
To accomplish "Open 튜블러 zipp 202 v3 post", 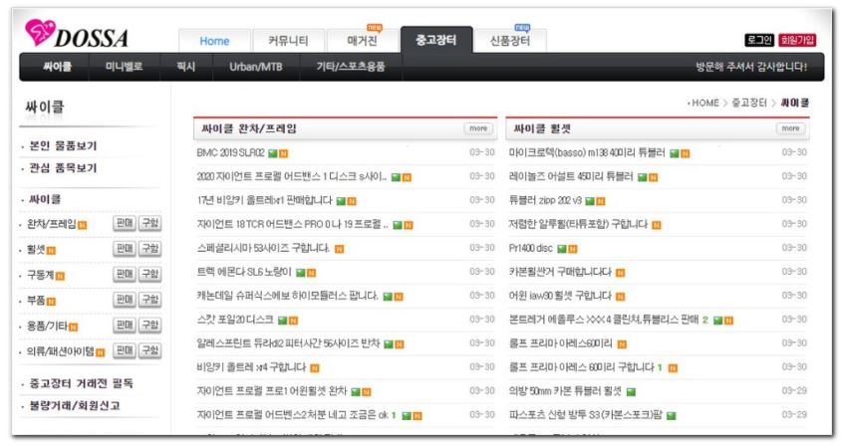I will [x=545, y=201].
